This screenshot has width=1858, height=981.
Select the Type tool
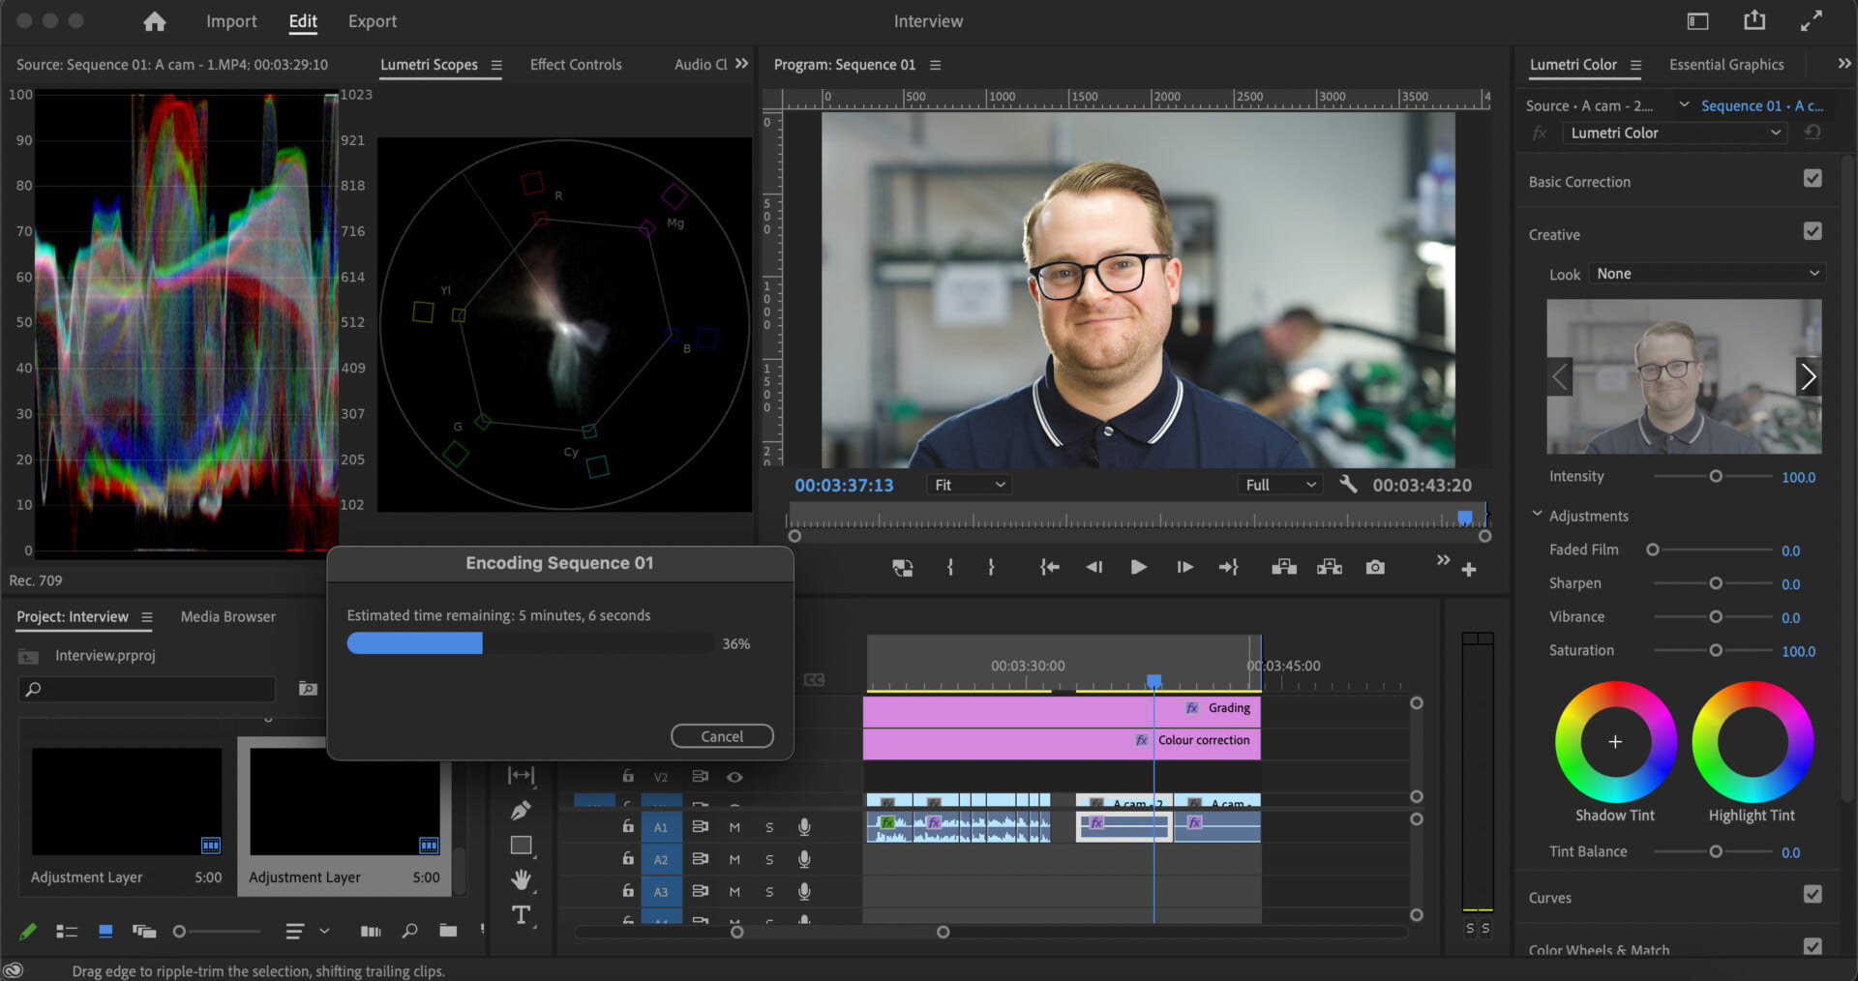[x=521, y=914]
